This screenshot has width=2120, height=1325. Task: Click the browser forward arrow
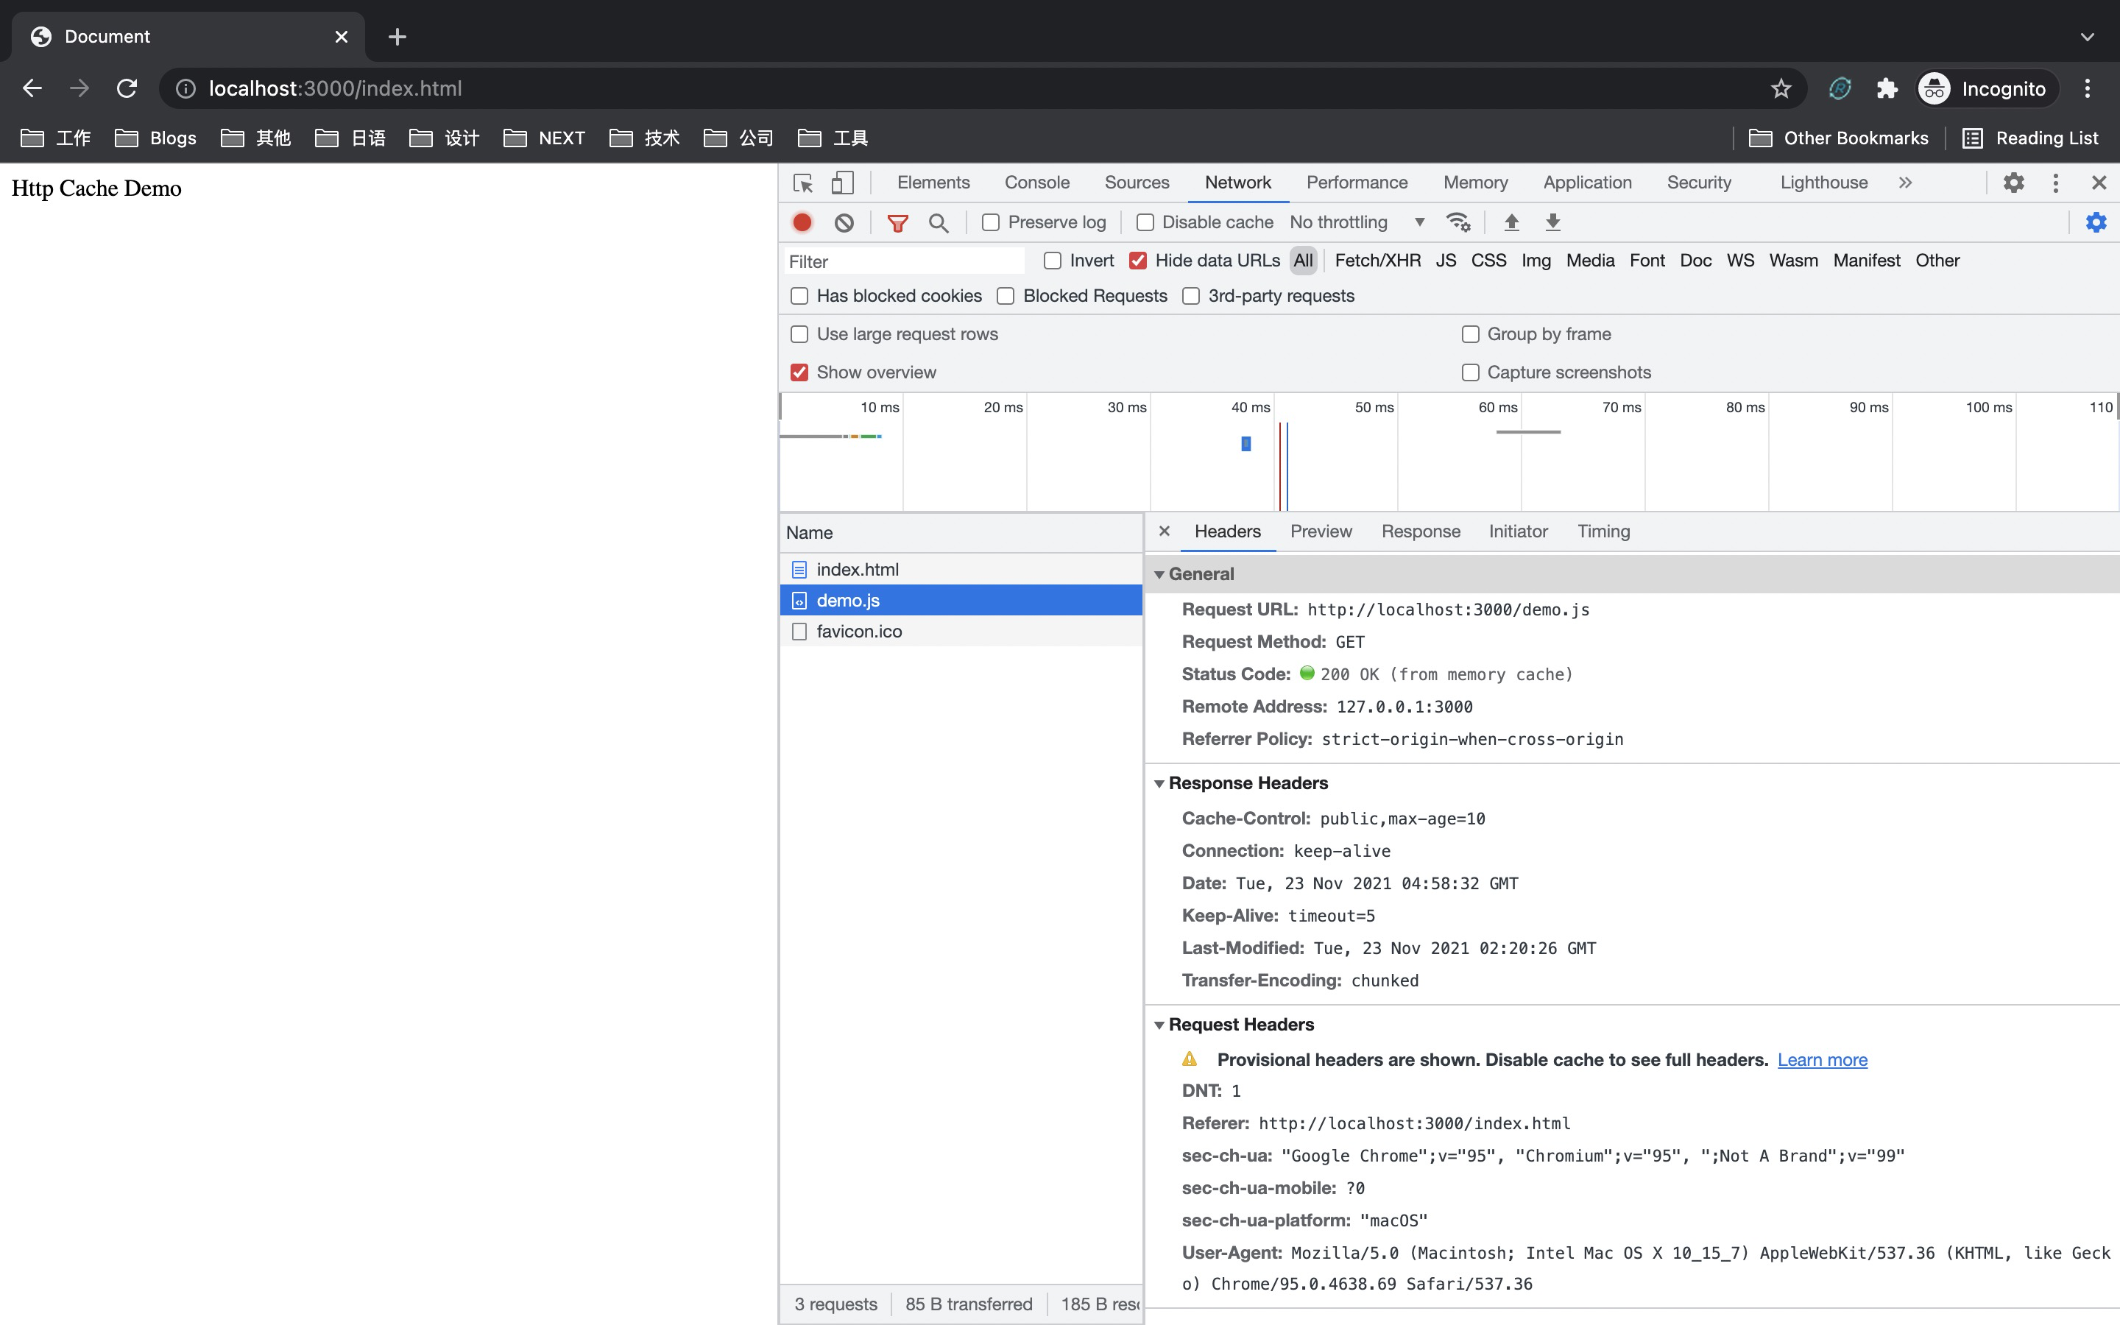point(79,88)
